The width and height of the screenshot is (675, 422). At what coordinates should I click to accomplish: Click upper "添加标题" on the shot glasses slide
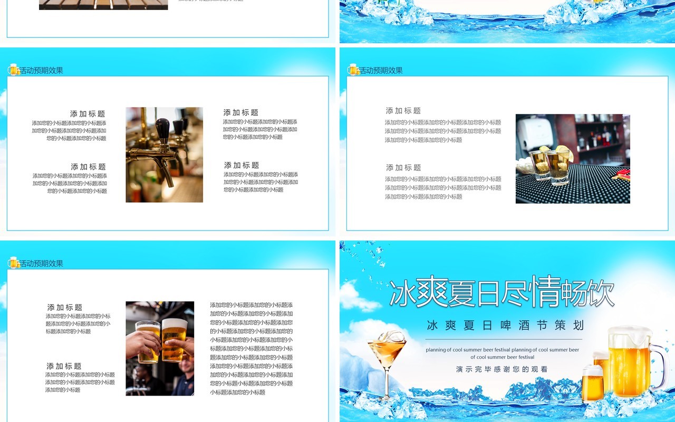403,111
